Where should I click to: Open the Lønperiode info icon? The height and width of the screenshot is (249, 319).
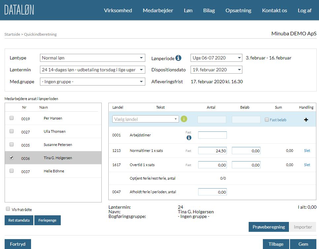178,58
